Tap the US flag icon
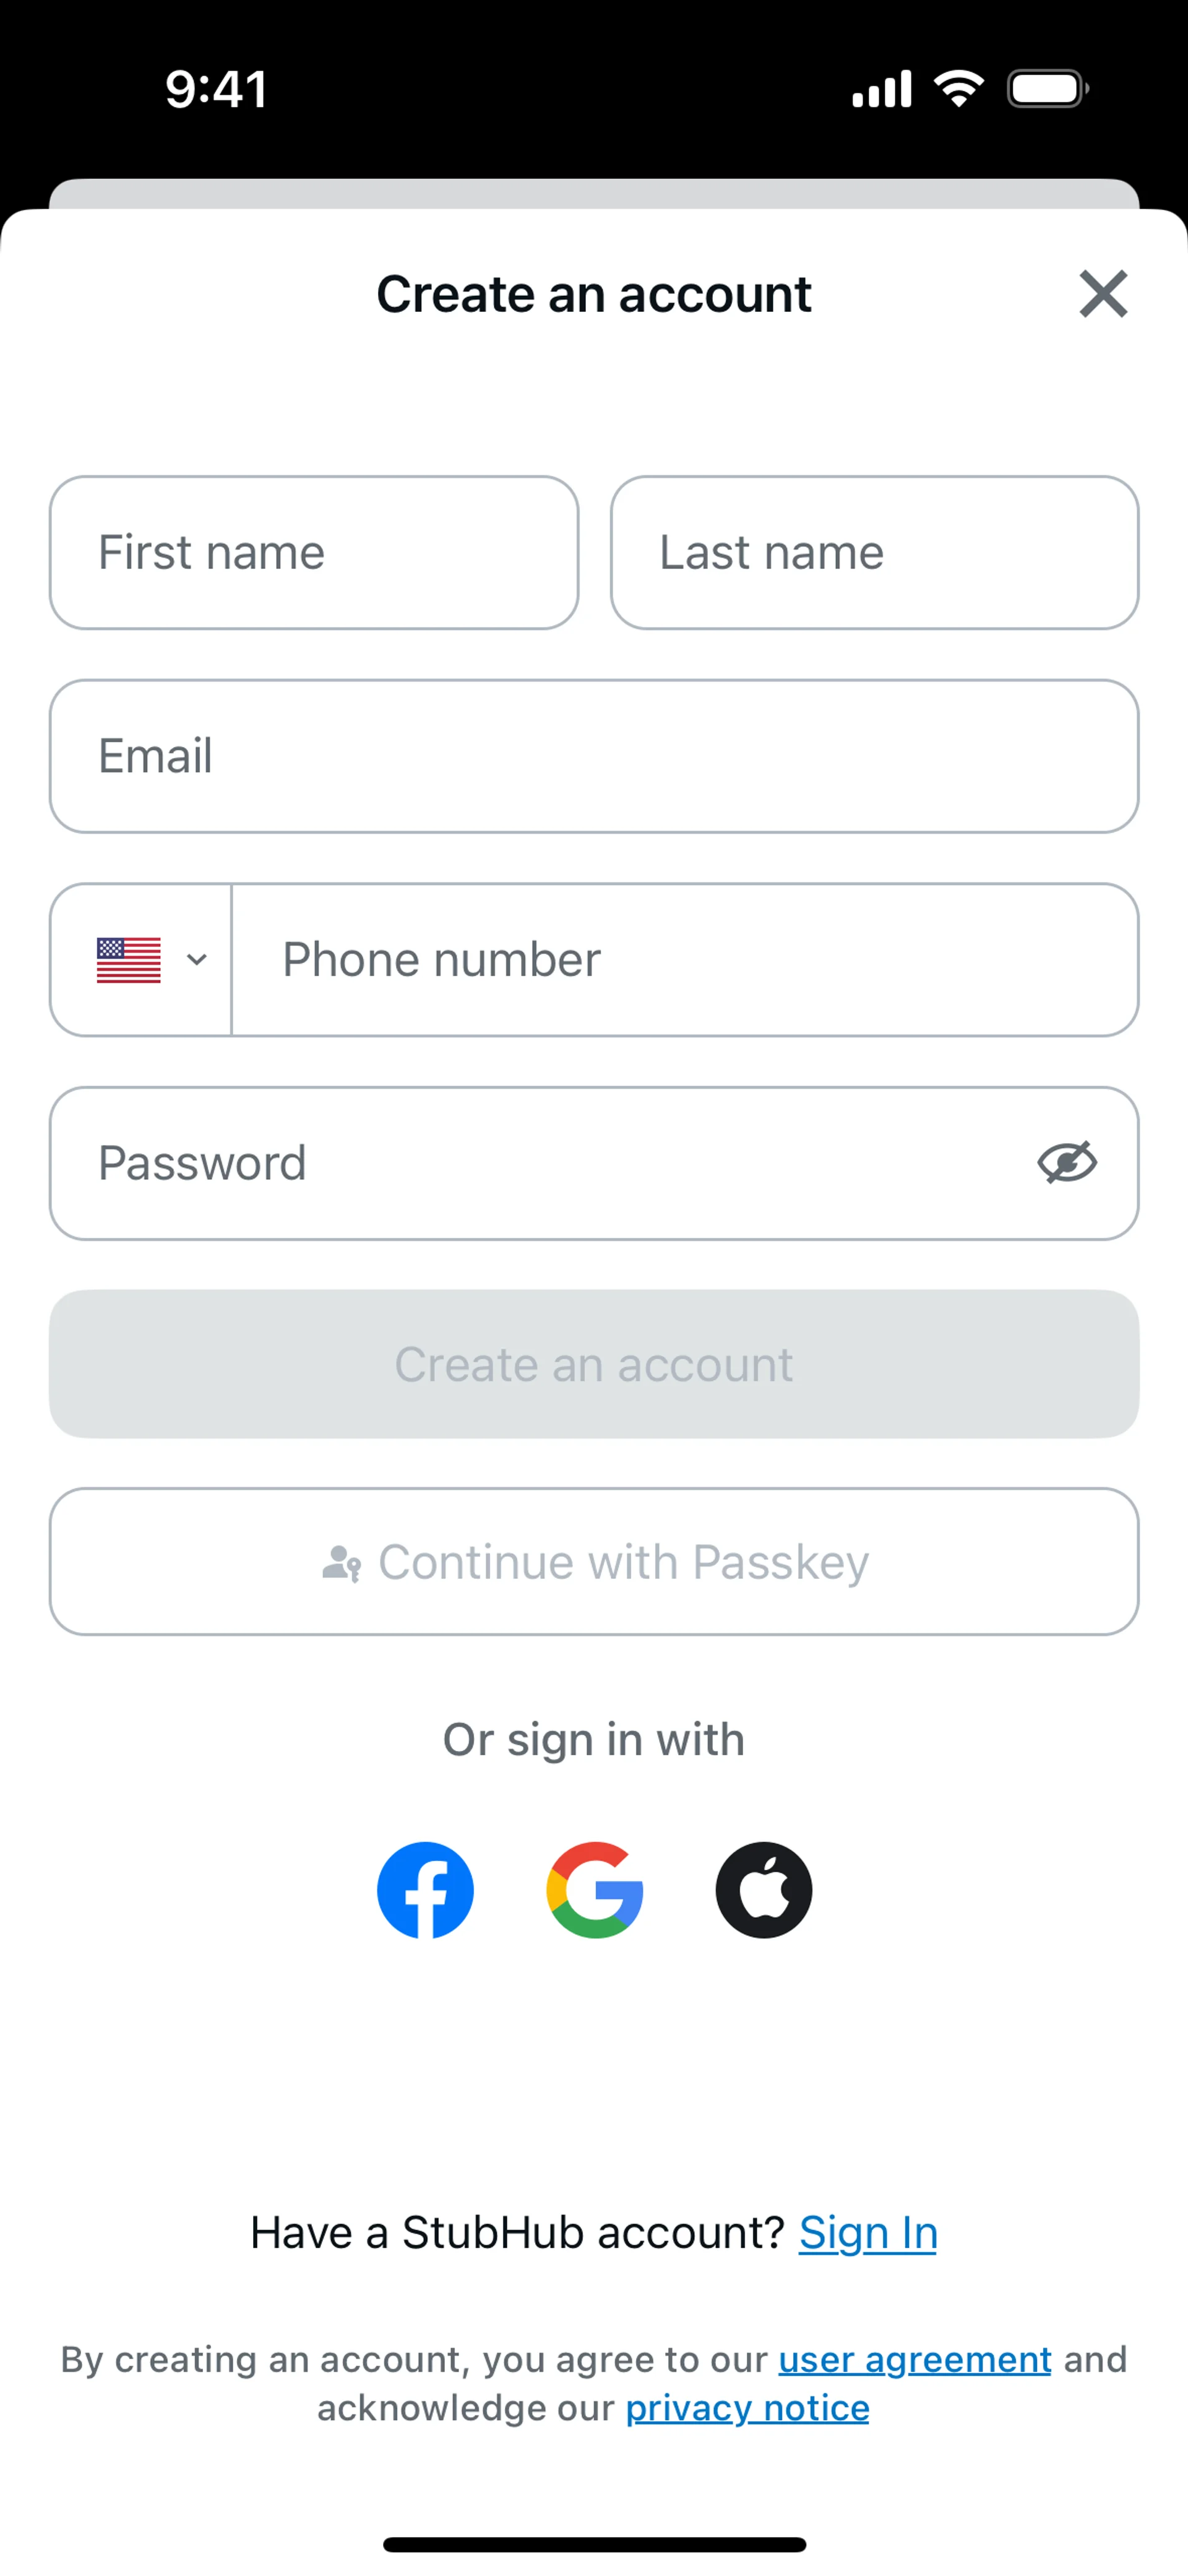Image resolution: width=1188 pixels, height=2576 pixels. (x=129, y=960)
